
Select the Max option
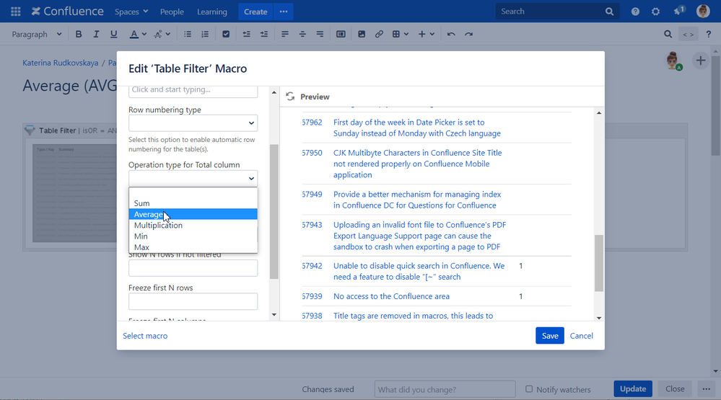(193, 247)
